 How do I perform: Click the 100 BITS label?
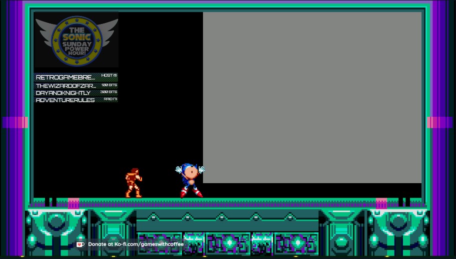pyautogui.click(x=109, y=85)
